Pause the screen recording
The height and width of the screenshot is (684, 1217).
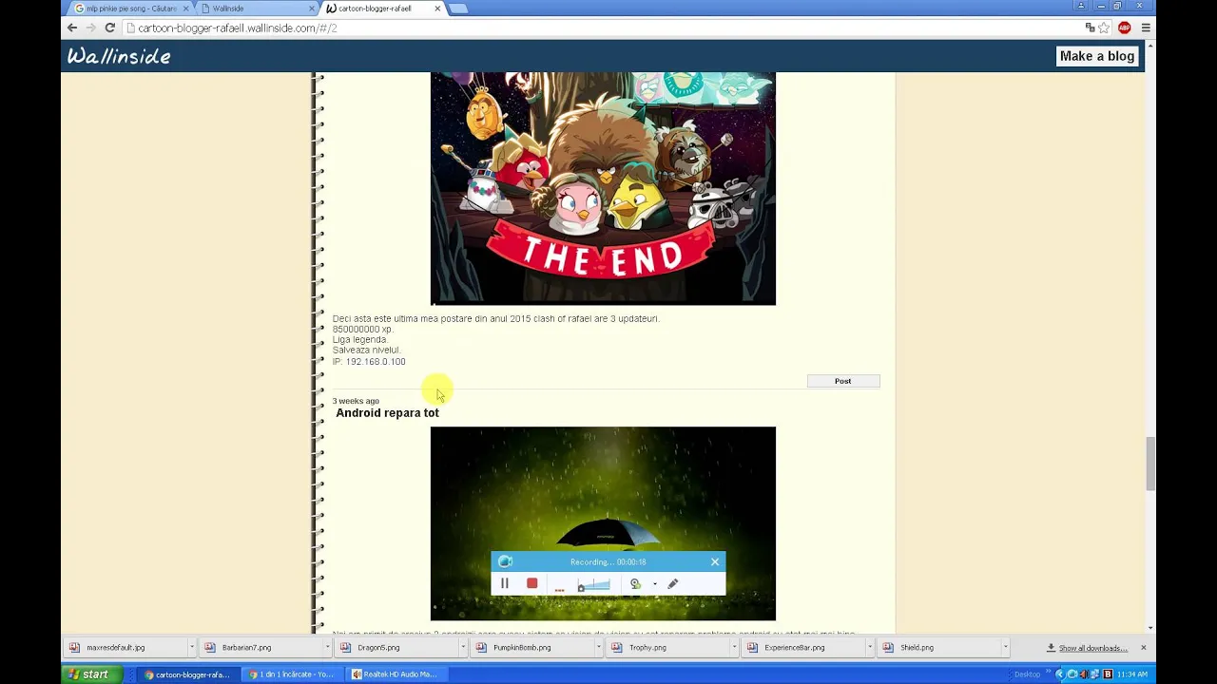(505, 583)
